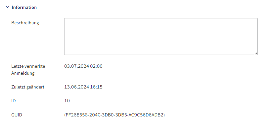
Task: Click the modified time 16:15
Action: (x=96, y=87)
